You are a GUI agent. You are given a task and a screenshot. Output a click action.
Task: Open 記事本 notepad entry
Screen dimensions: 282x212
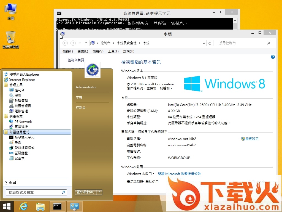point(20,158)
